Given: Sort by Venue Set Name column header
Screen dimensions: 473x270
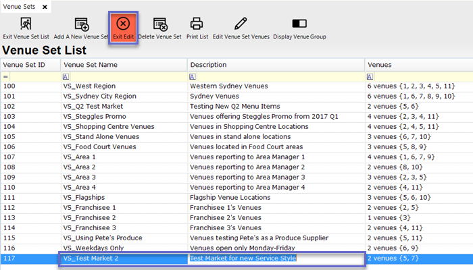Looking at the screenshot, I should coord(124,65).
